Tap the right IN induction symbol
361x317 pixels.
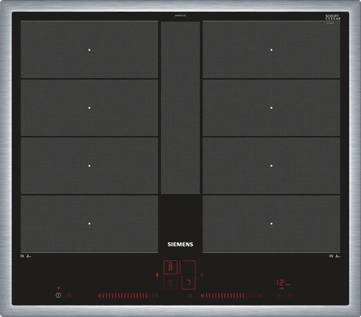point(335,256)
